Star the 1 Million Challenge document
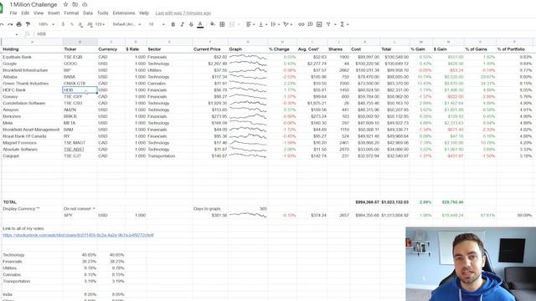536x301 pixels. (x=65, y=5)
